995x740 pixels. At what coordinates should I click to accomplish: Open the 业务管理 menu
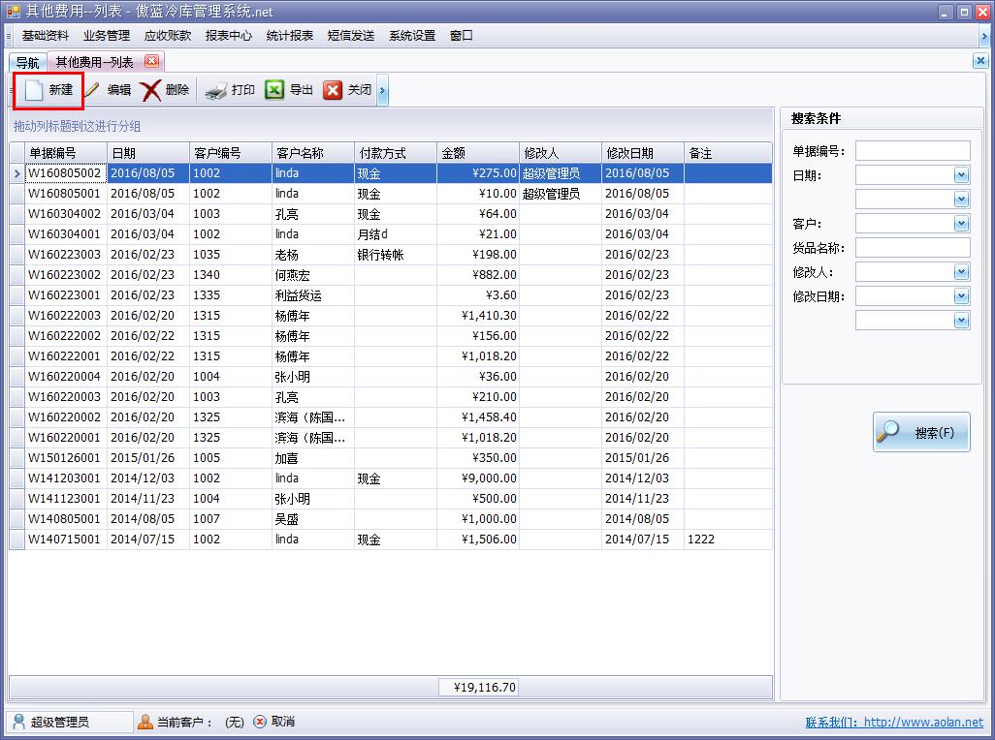click(x=107, y=36)
